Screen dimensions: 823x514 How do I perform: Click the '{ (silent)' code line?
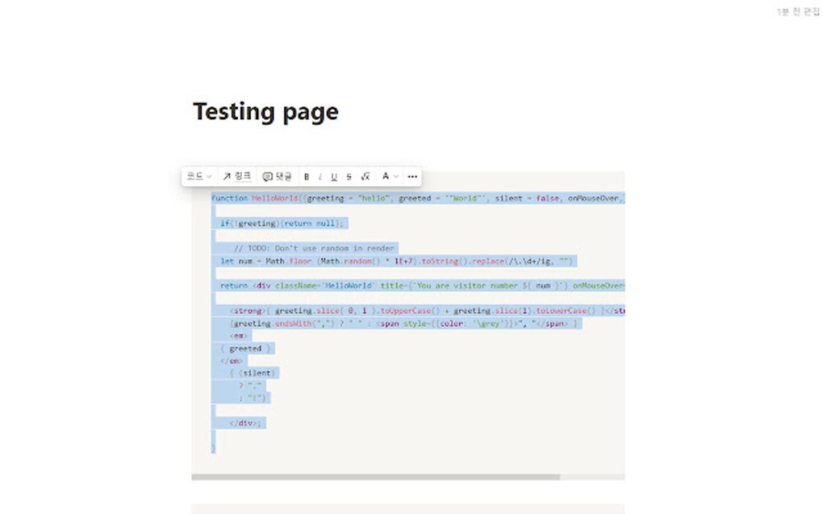pos(253,373)
